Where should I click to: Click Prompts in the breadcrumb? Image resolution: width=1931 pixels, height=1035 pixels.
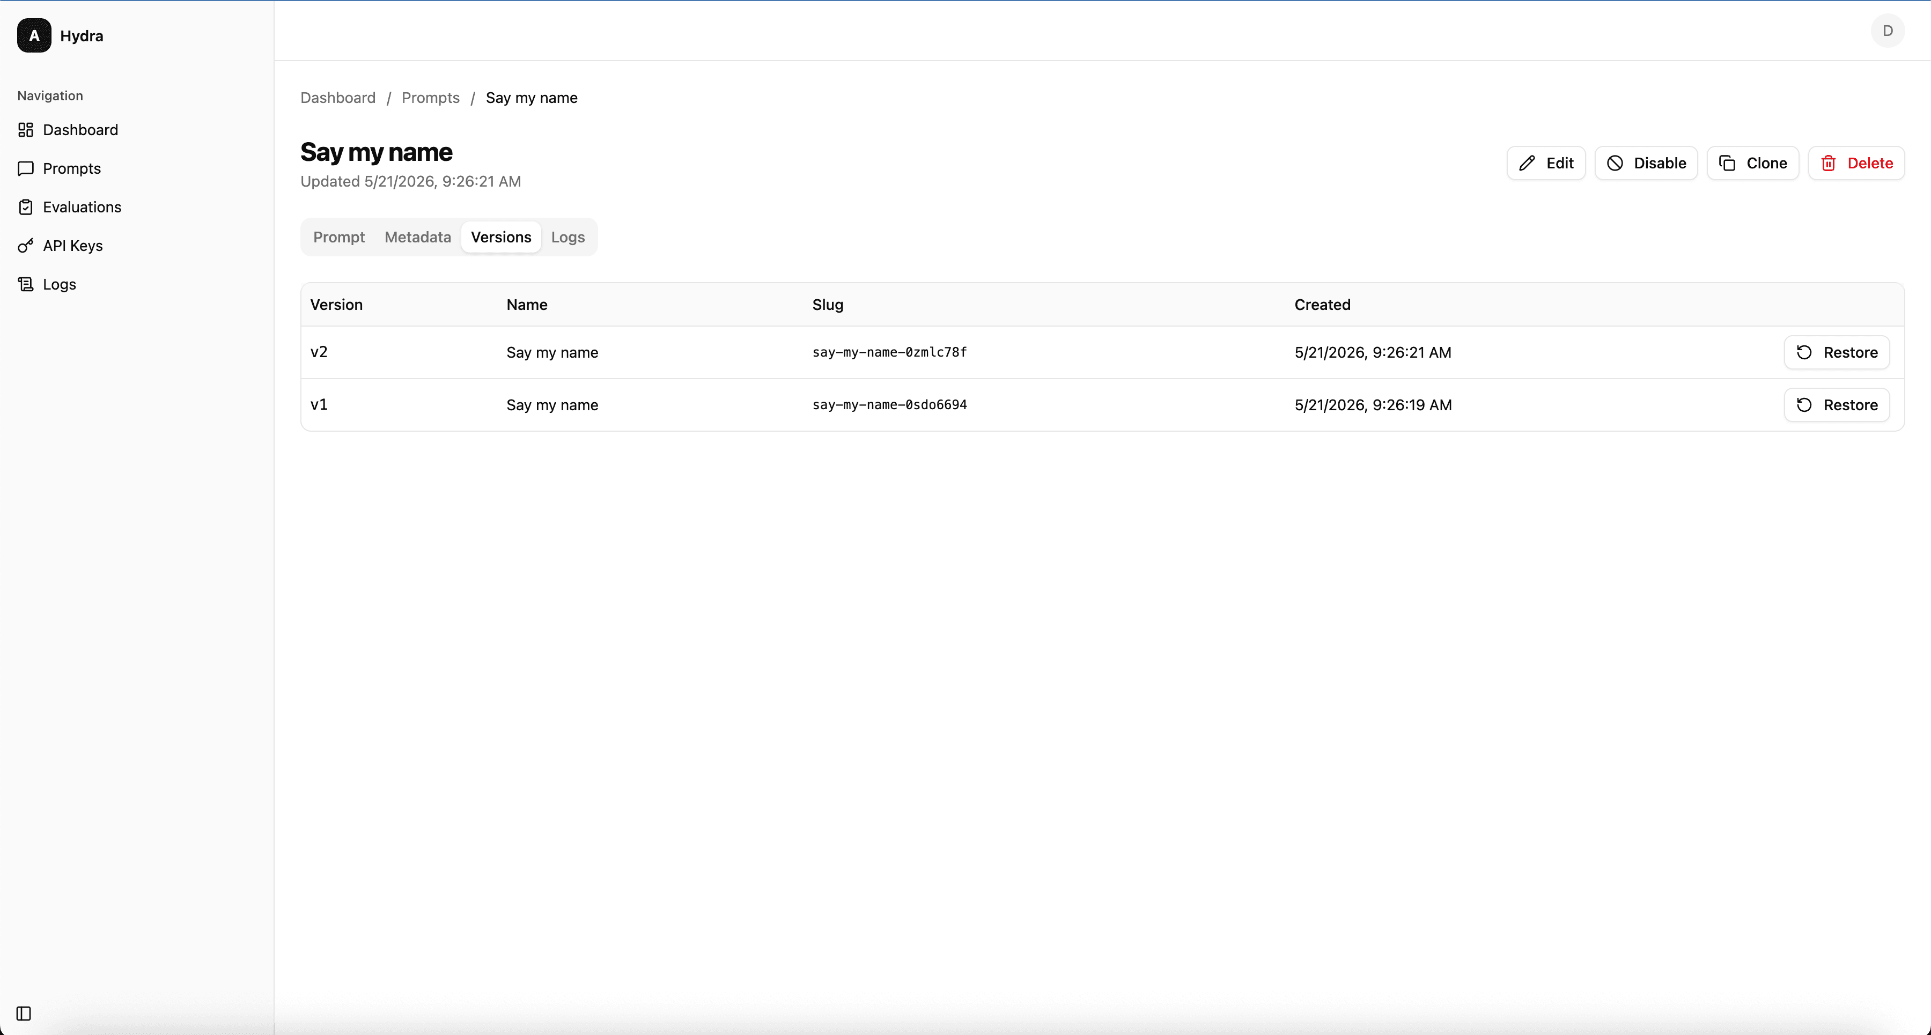[x=430, y=98]
